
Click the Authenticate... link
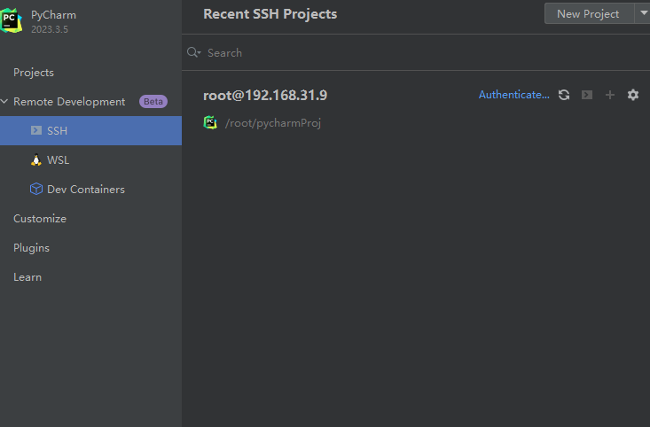513,95
